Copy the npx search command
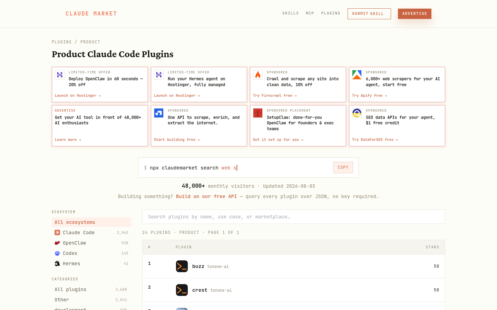The width and height of the screenshot is (497, 310). tap(343, 167)
